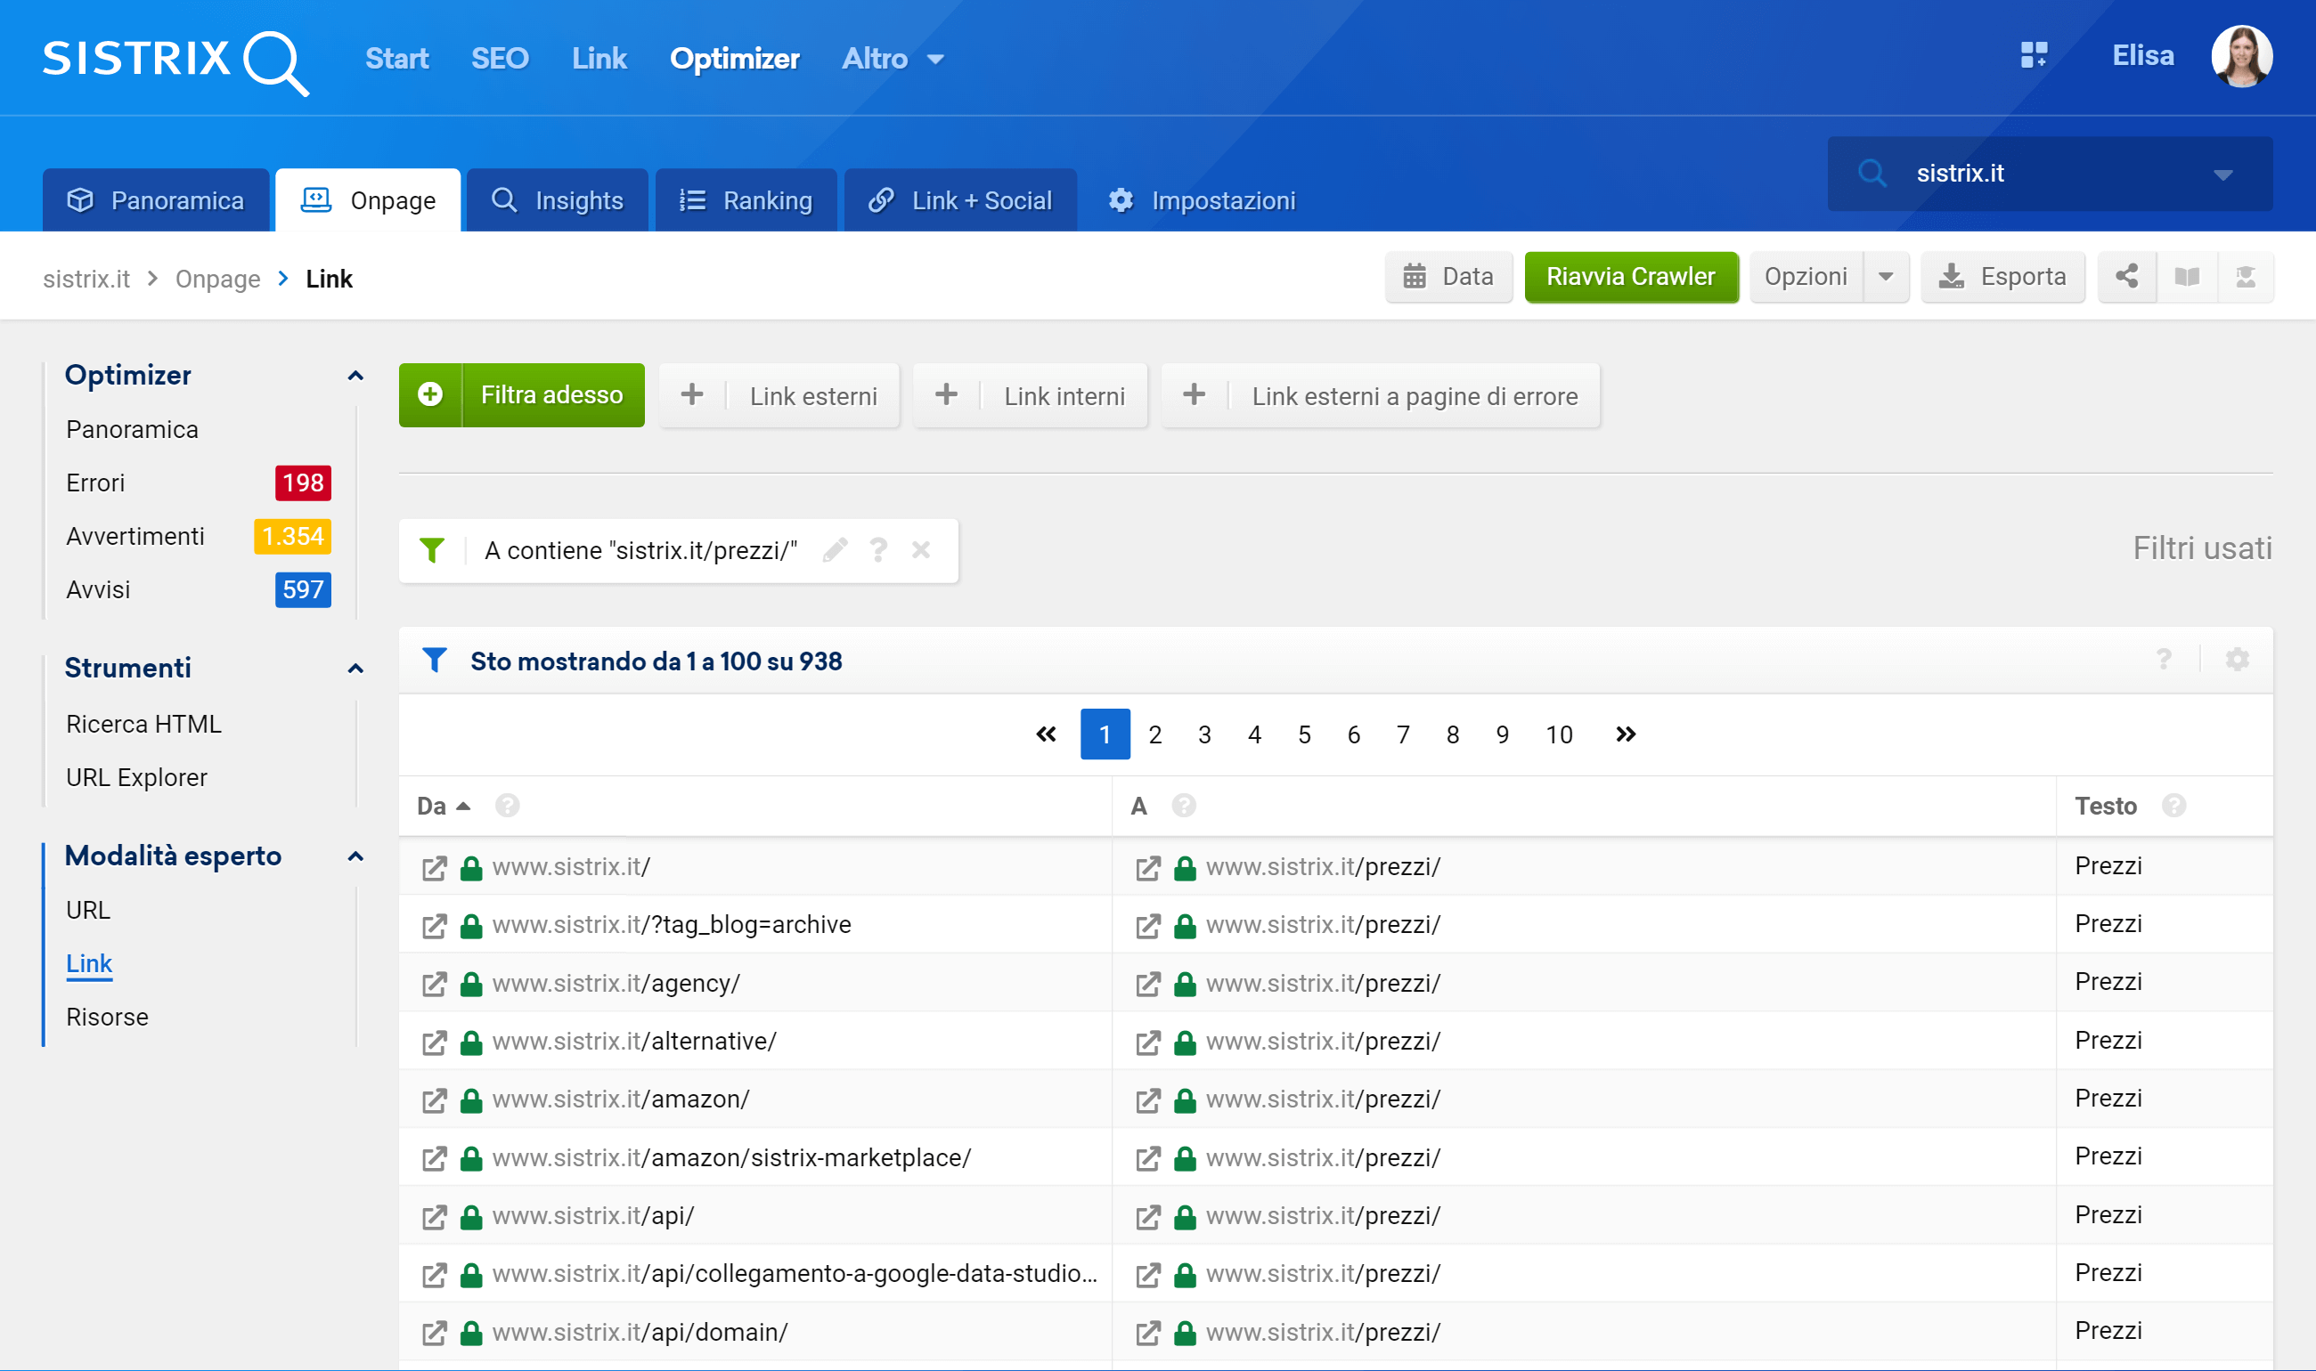The image size is (2316, 1371).
Task: Go to page 10 of results
Action: [1559, 734]
